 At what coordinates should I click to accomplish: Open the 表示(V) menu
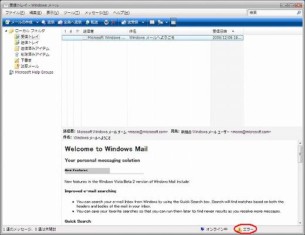(53, 13)
